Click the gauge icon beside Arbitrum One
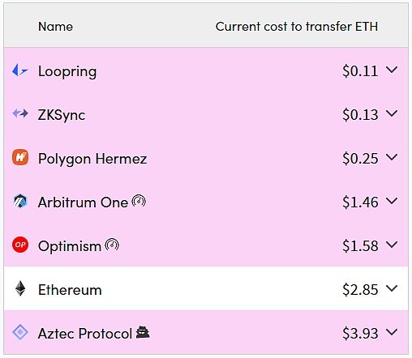412x358 pixels. tap(139, 201)
